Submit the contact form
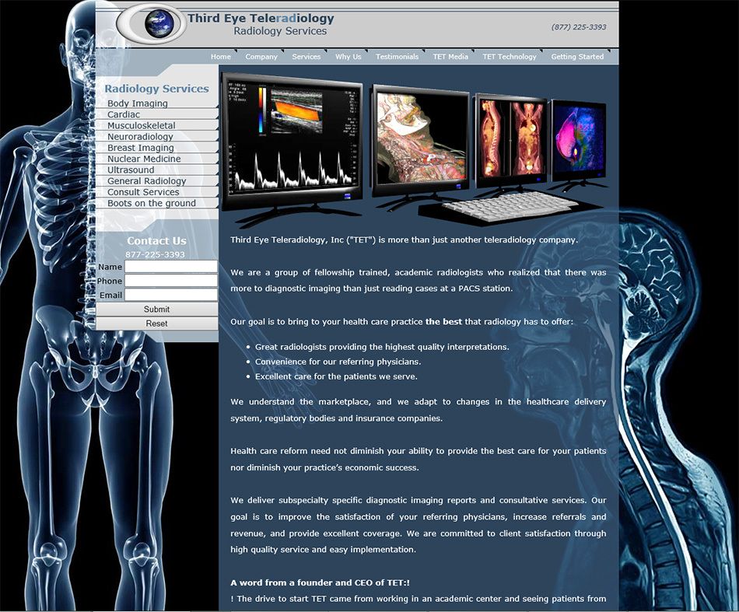Image resolution: width=739 pixels, height=612 pixels. click(x=156, y=309)
